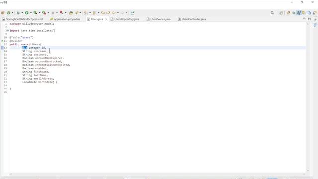Click the package declaration on line 1
The width and height of the screenshot is (318, 179).
coord(32,24)
